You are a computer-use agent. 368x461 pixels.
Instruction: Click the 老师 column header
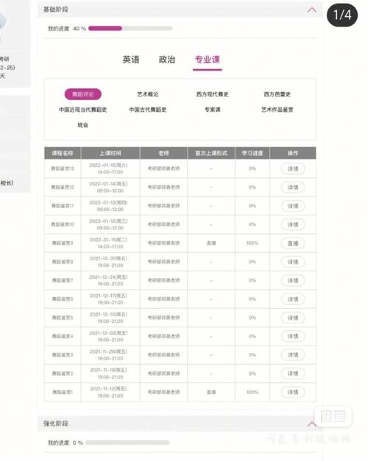[163, 153]
